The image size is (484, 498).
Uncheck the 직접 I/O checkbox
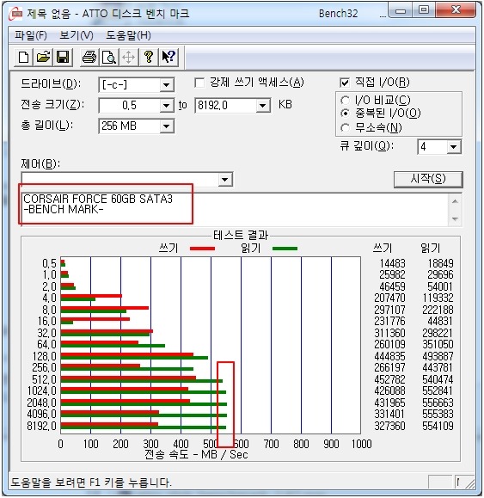point(345,83)
